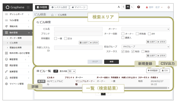This screenshot has height=104, width=182.
Task: Expand the 商談管理 sidebar chevron
Action: tap(29, 66)
